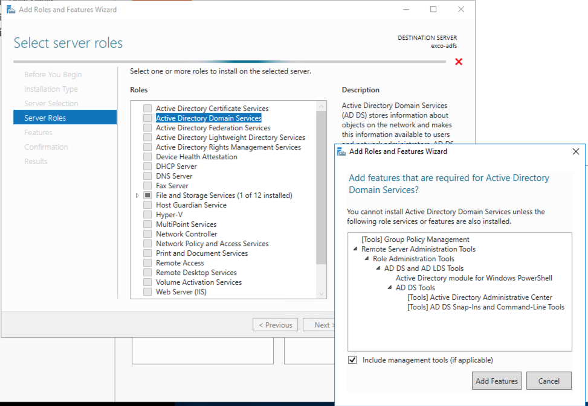Click the red X error icon
The image size is (588, 406).
[459, 62]
